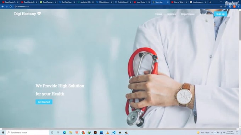
Task: Bookmark this page with star icon
Action: point(225,7)
